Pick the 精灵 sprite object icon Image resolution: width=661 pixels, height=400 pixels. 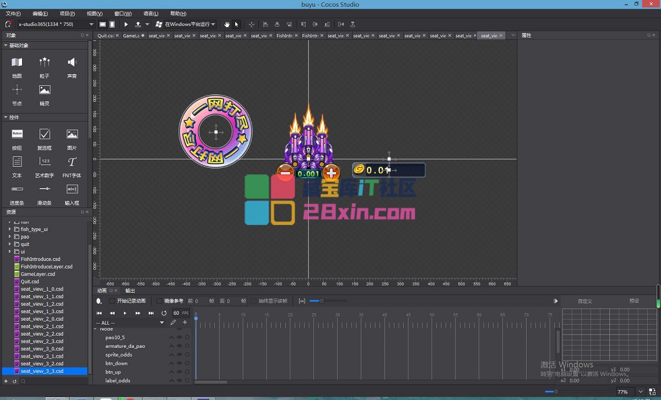[45, 90]
